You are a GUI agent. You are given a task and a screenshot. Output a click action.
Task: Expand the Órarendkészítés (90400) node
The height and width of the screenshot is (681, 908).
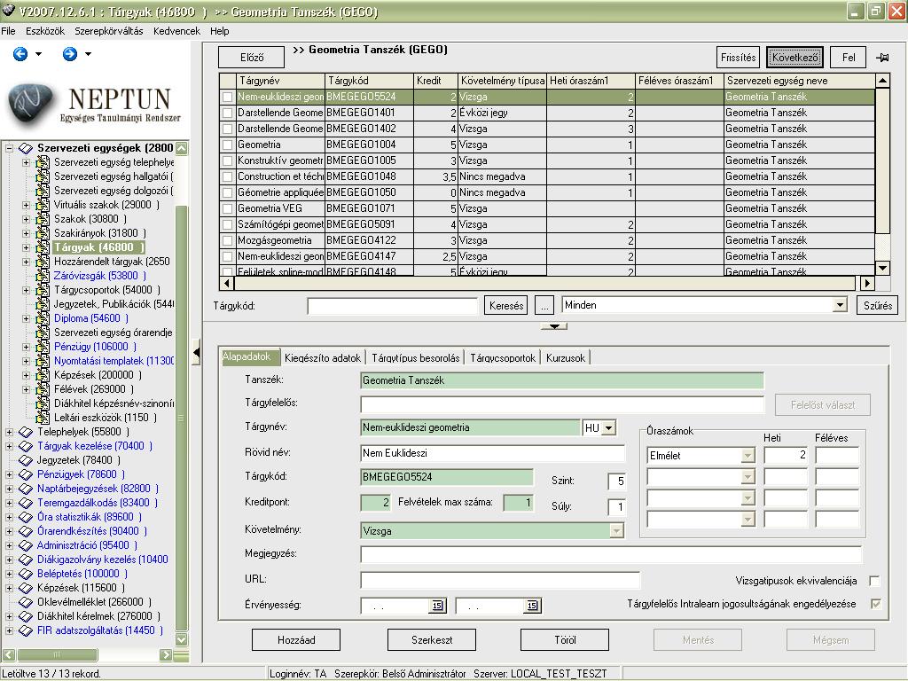tap(9, 532)
